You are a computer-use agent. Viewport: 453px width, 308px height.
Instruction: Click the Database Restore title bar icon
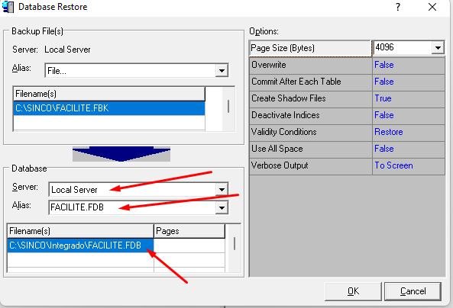[8, 7]
